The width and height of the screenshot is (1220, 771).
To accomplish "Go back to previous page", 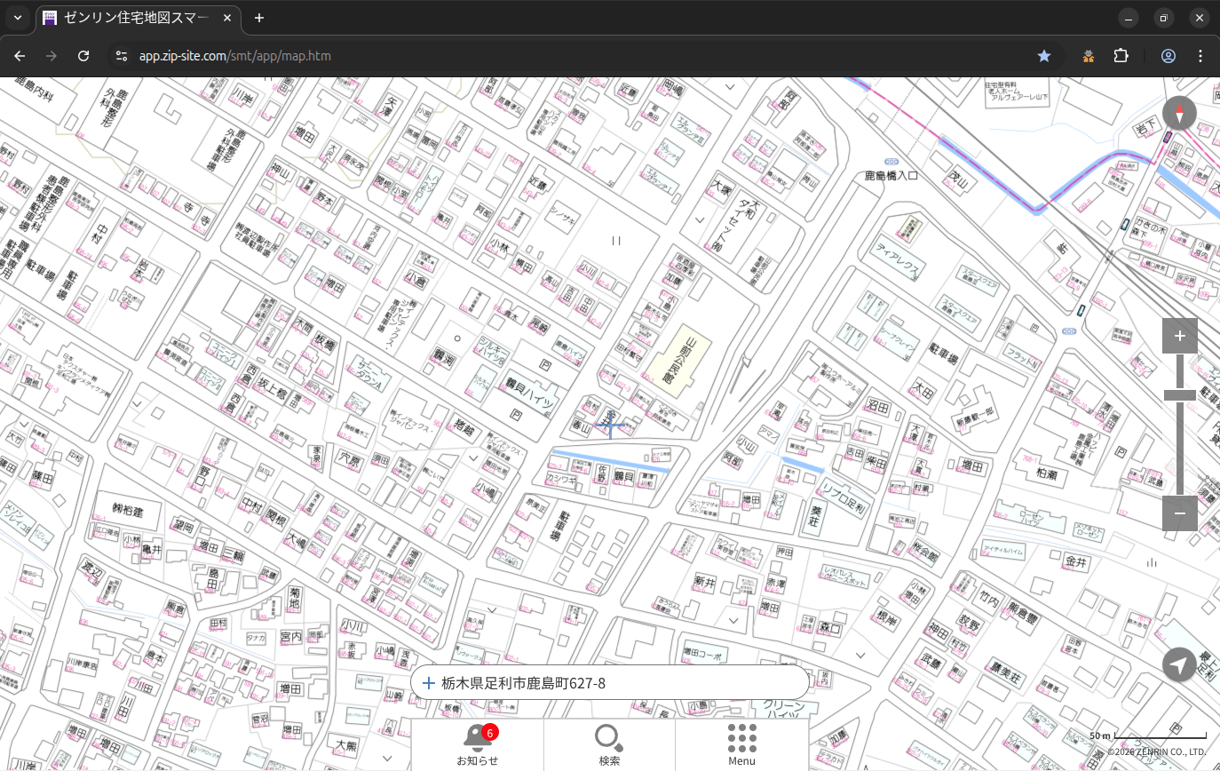I will pos(20,56).
